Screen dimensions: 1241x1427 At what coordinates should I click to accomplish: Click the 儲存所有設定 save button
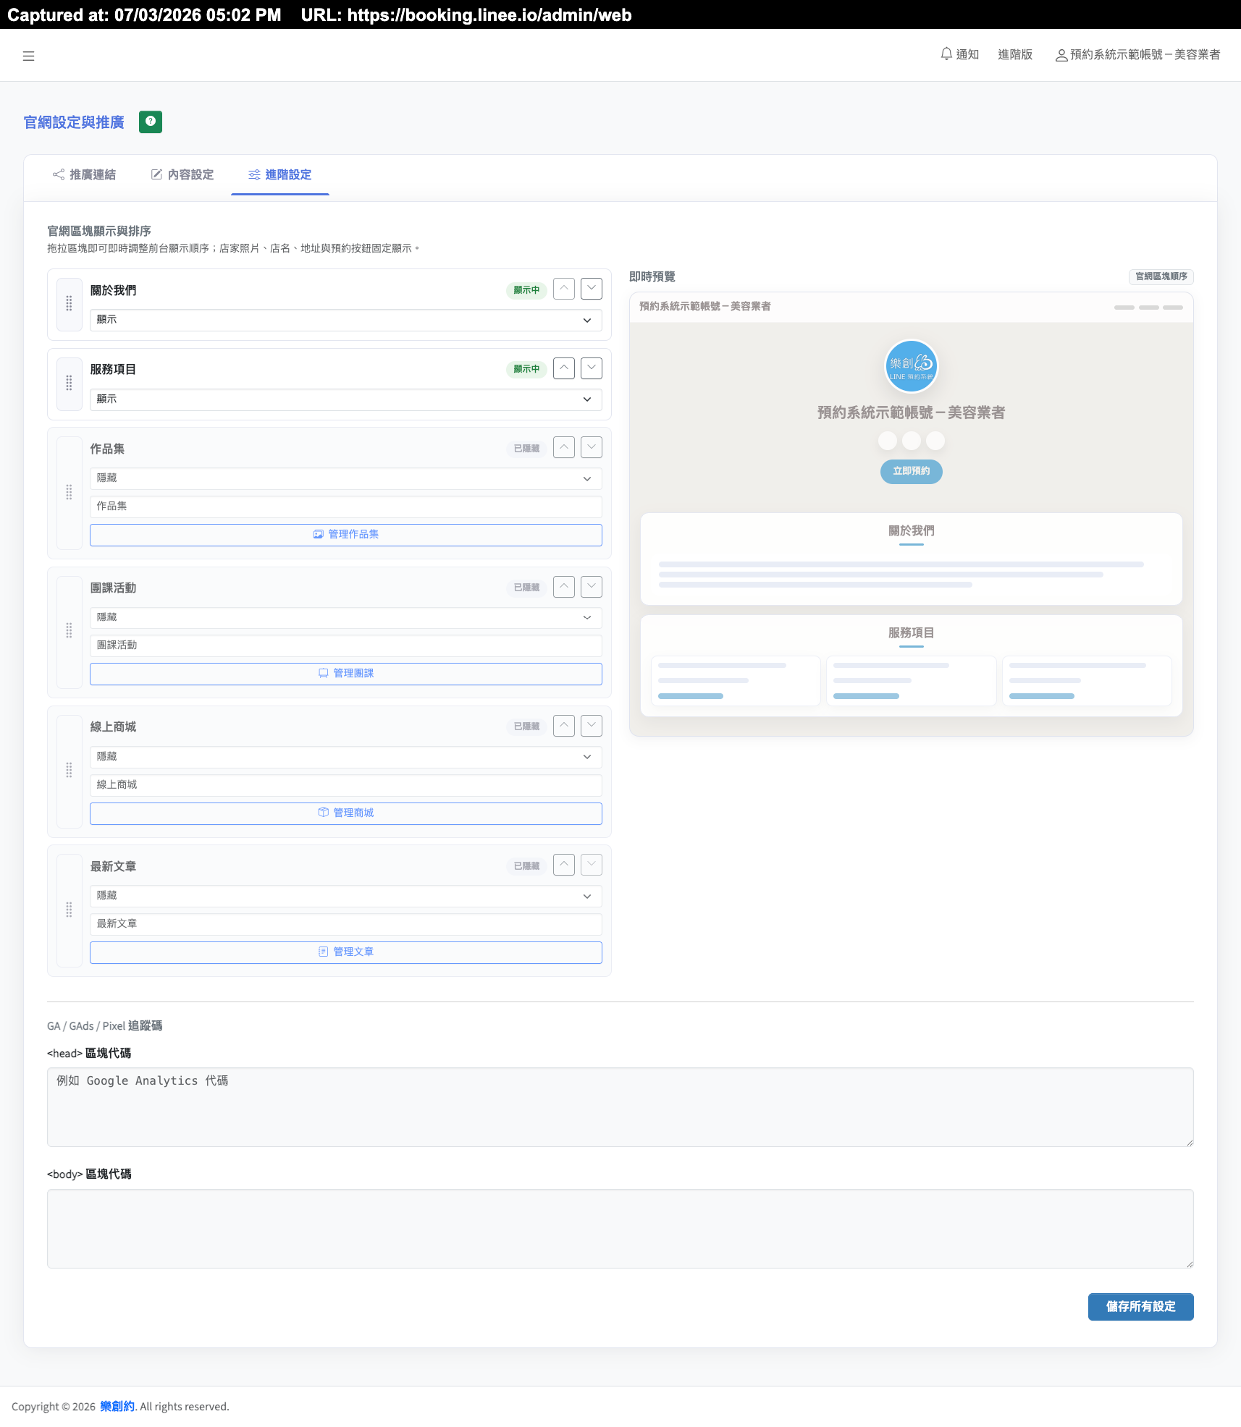pyautogui.click(x=1140, y=1307)
